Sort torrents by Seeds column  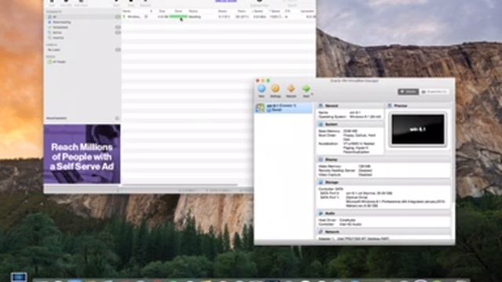223,11
